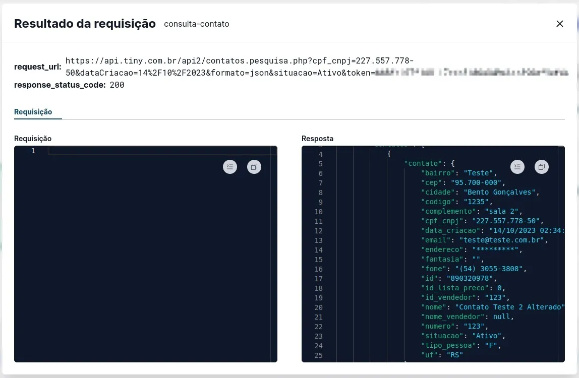Click the "complemento": "sala 2" line
This screenshot has width=579, height=378.
[472, 212]
